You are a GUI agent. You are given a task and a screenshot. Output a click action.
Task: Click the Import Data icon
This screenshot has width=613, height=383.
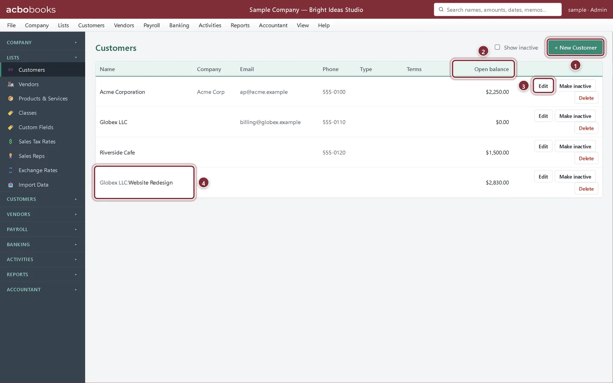pos(11,185)
